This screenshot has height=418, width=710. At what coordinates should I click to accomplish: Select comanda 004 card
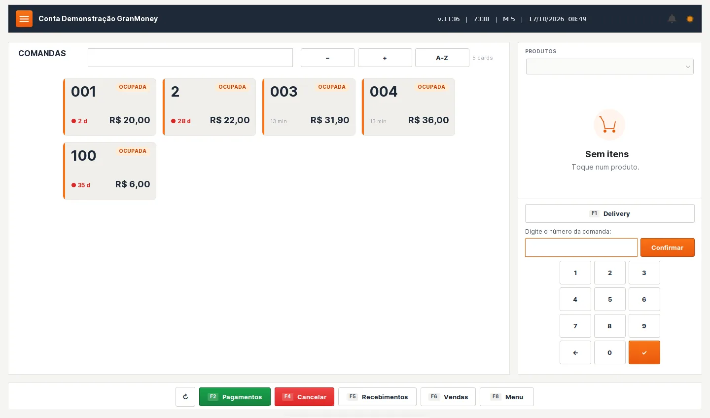(x=408, y=107)
